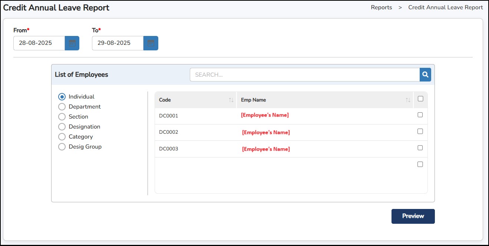
Task: Open the From date calendar picker
Action: coord(72,43)
